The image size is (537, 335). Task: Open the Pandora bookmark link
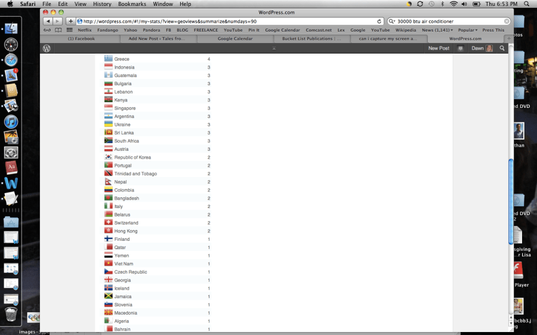[151, 30]
